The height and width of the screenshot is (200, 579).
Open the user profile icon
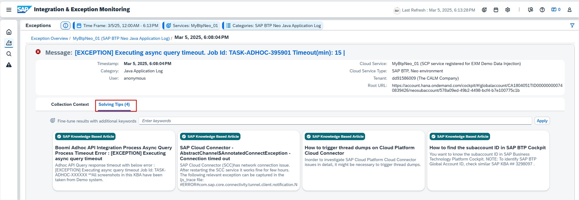pos(569,10)
